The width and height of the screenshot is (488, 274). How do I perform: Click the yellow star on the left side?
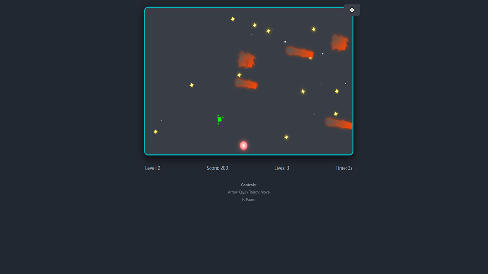pyautogui.click(x=191, y=85)
